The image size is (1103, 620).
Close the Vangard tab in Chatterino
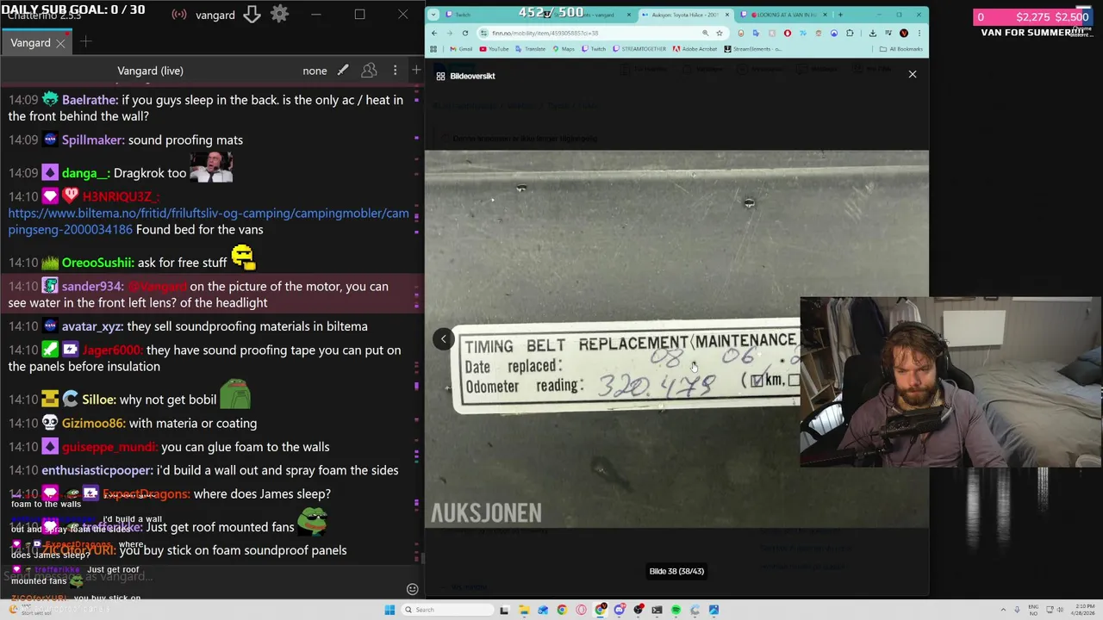[60, 42]
